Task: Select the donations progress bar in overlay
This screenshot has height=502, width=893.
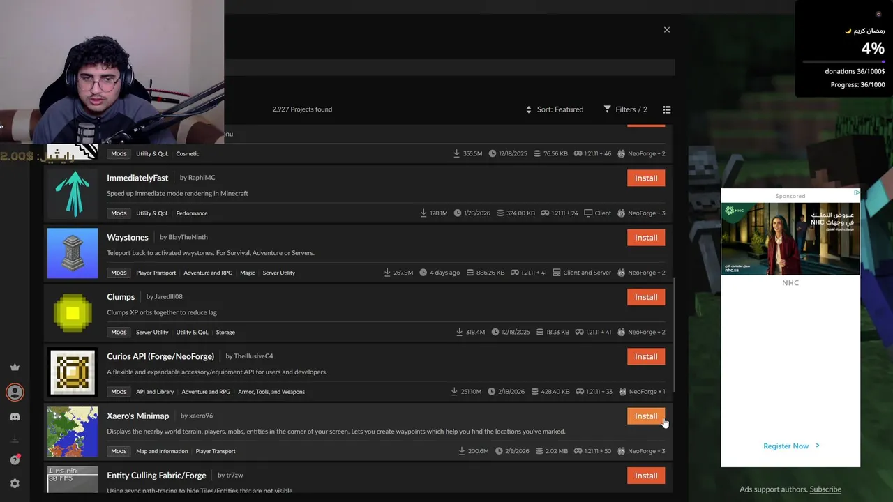Action: (x=844, y=62)
